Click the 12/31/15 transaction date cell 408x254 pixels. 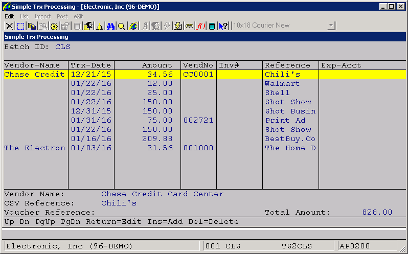click(91, 111)
